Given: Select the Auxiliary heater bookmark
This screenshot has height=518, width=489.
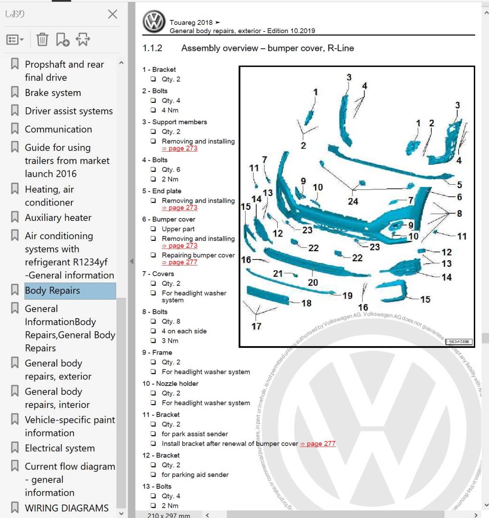Looking at the screenshot, I should click(58, 218).
